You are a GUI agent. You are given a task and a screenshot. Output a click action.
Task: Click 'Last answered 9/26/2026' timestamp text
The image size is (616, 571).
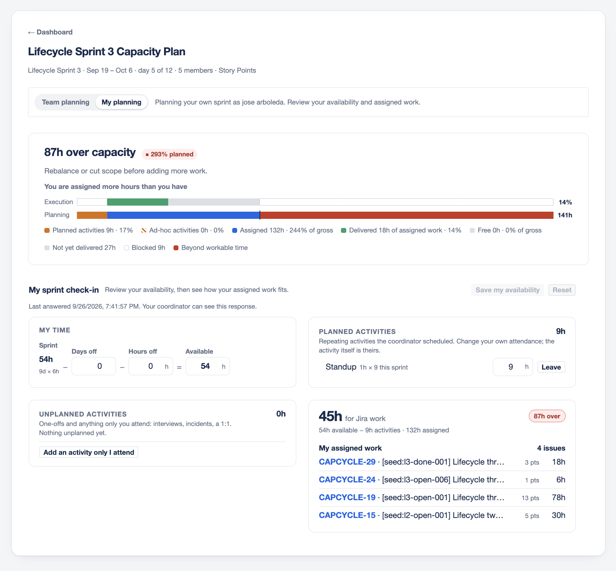tap(84, 306)
